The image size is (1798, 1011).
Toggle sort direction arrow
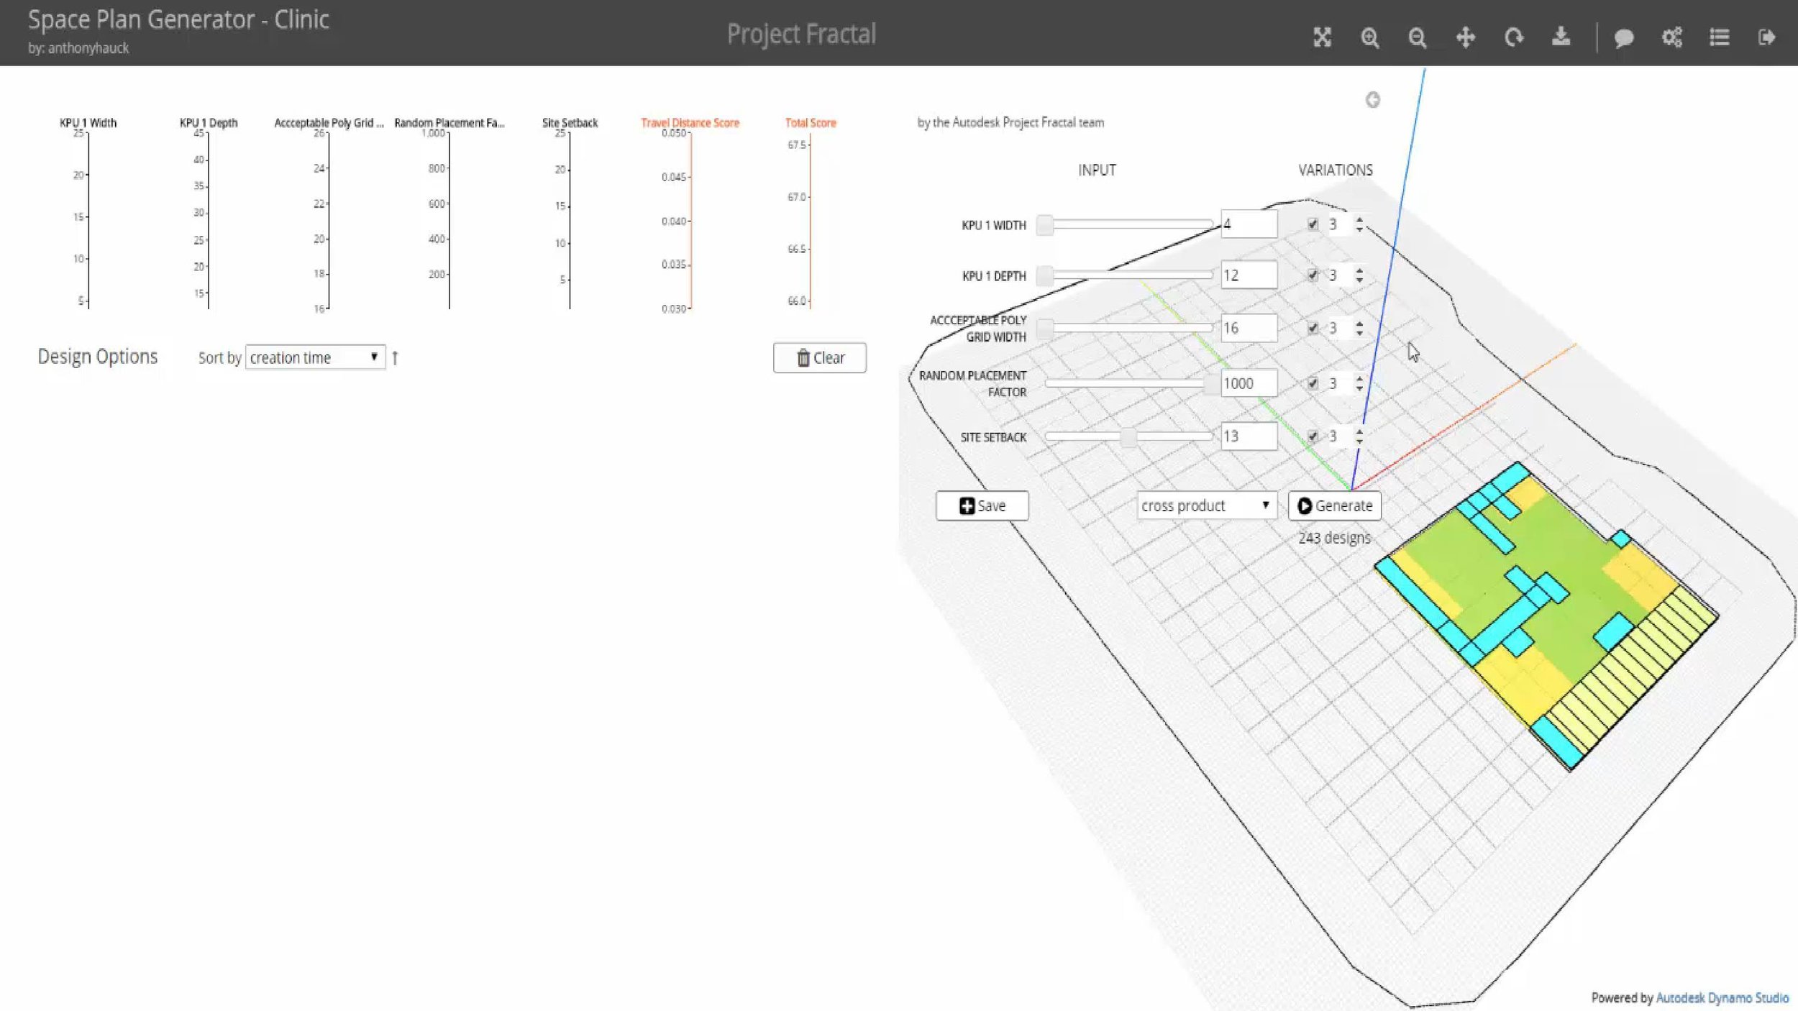point(395,357)
